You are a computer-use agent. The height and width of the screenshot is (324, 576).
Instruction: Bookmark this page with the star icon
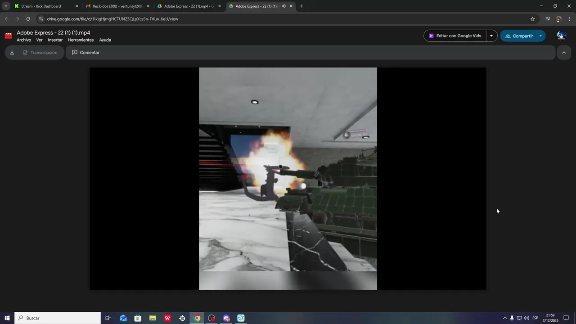(x=533, y=19)
